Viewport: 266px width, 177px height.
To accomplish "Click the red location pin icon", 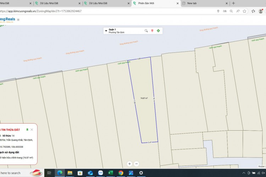I will coord(152,31).
